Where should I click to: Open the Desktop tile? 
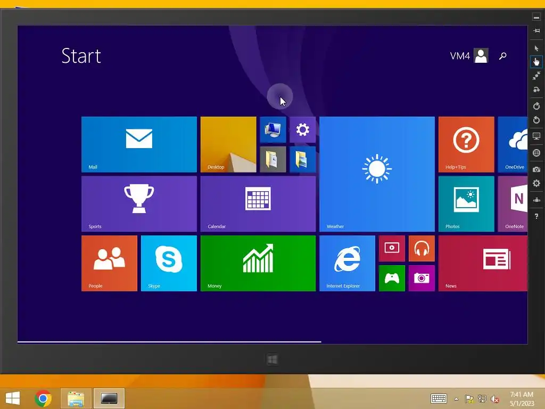click(x=228, y=144)
